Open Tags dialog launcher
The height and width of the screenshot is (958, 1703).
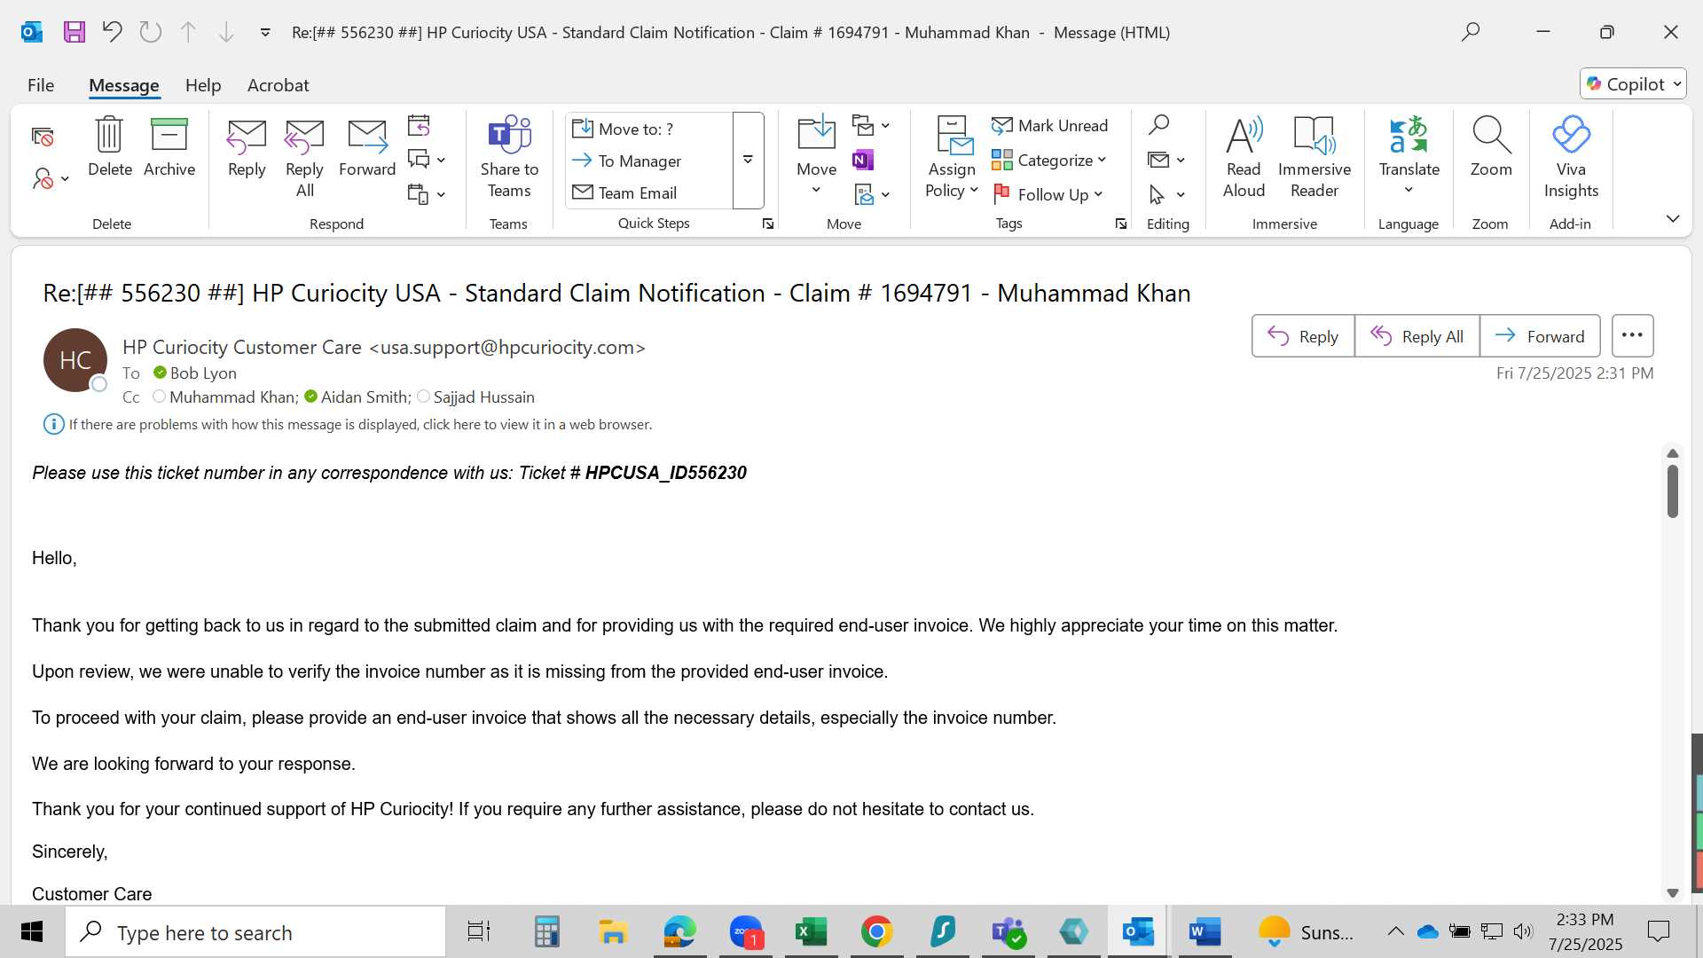click(x=1121, y=224)
